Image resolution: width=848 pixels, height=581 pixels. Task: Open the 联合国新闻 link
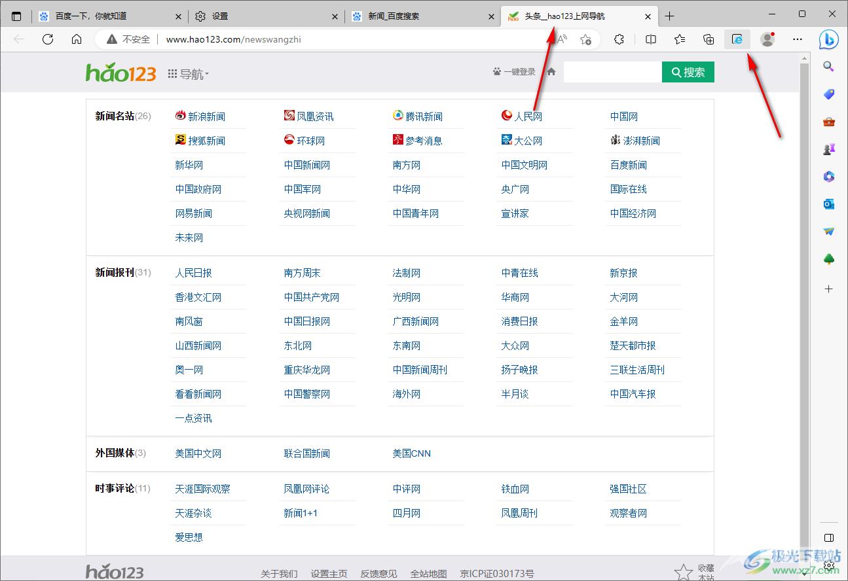coord(307,453)
